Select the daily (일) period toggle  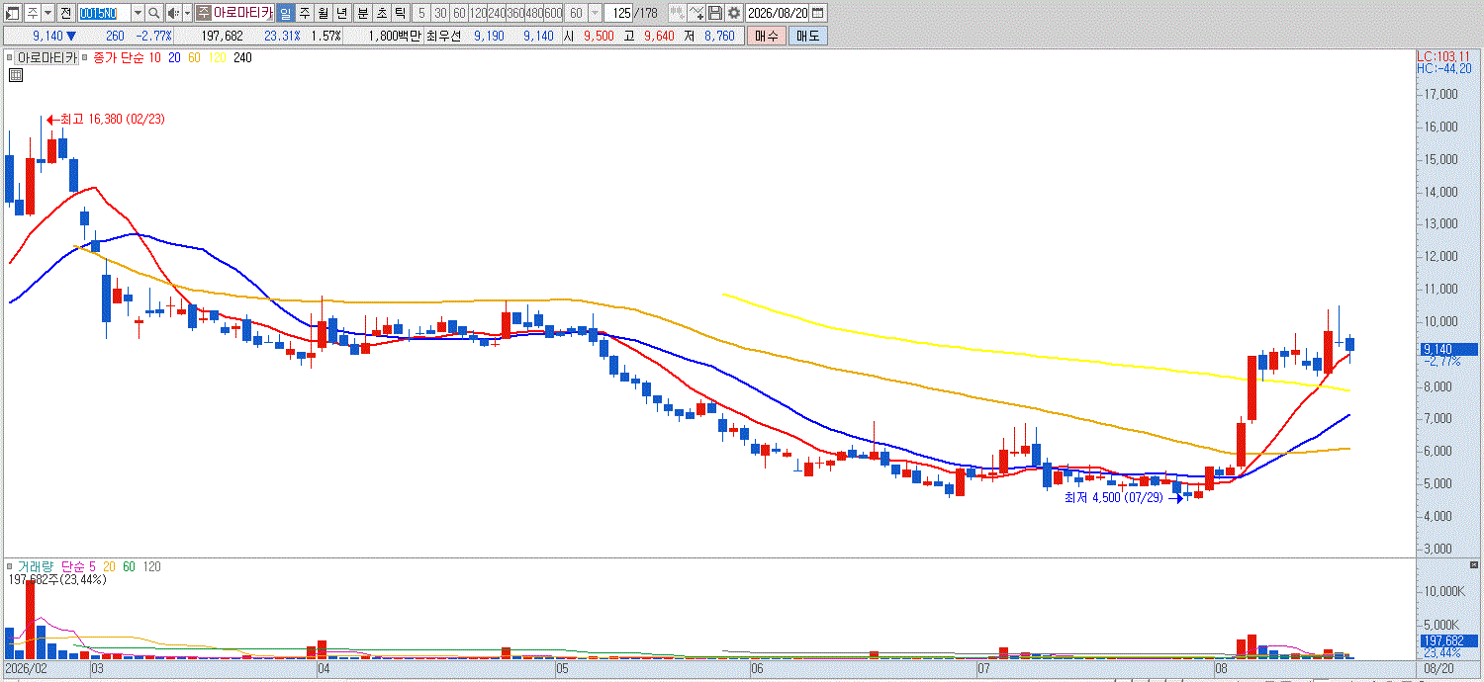point(285,13)
